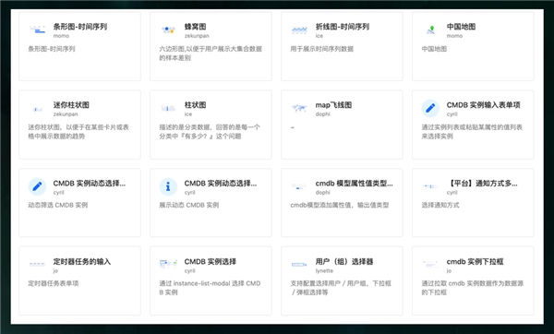Viewport: 554px width, 334px height.
Task: Click the description 用于展示时间序列数据
Action: click(322, 49)
